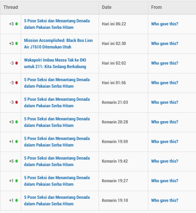
Task: Click the green dot beside +3 at 06:22
Action: (x=17, y=24)
